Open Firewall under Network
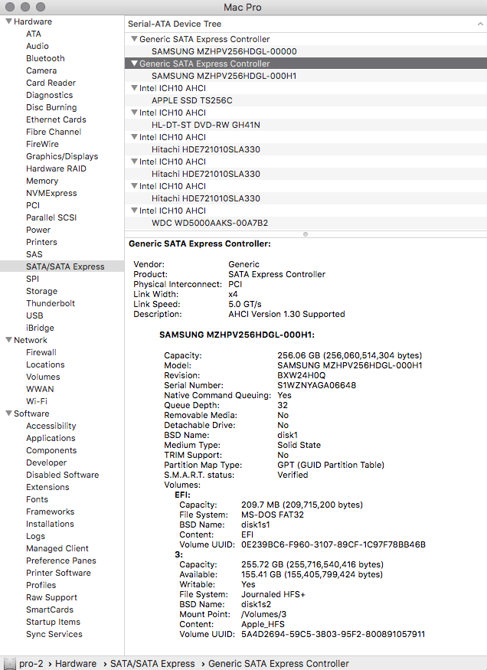Screen dimensions: 487x670 point(41,352)
